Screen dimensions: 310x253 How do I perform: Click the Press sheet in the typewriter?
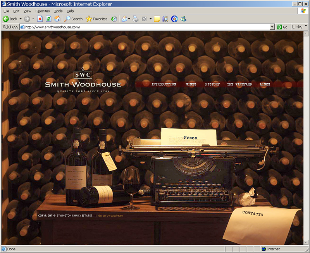point(189,137)
